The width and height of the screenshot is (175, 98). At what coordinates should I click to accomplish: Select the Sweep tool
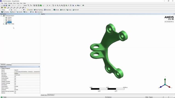(x=69, y=10)
